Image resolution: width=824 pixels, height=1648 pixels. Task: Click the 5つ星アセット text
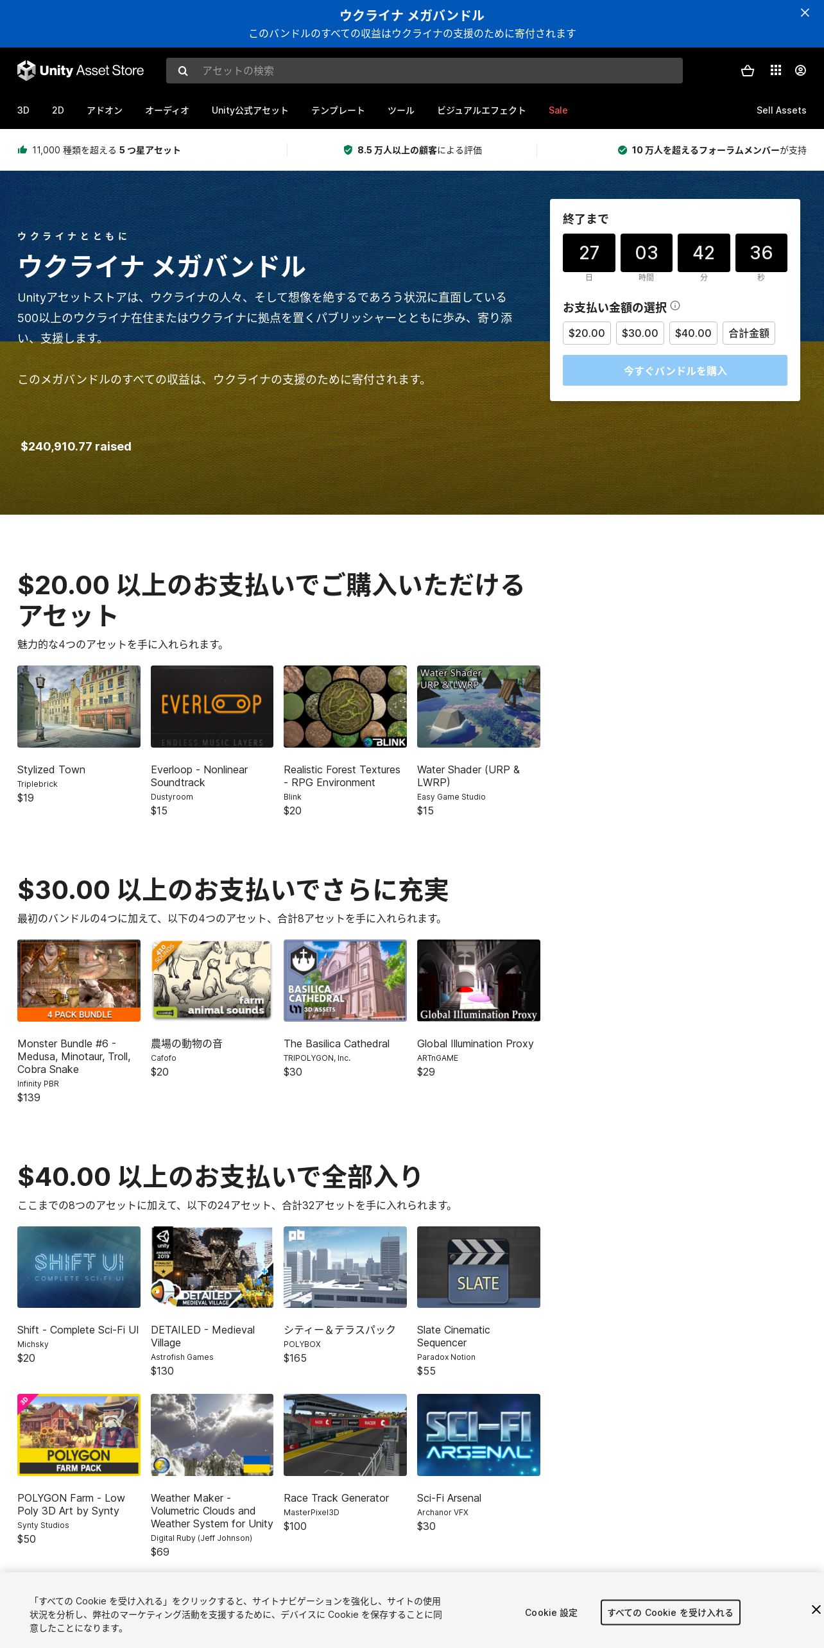pos(150,150)
